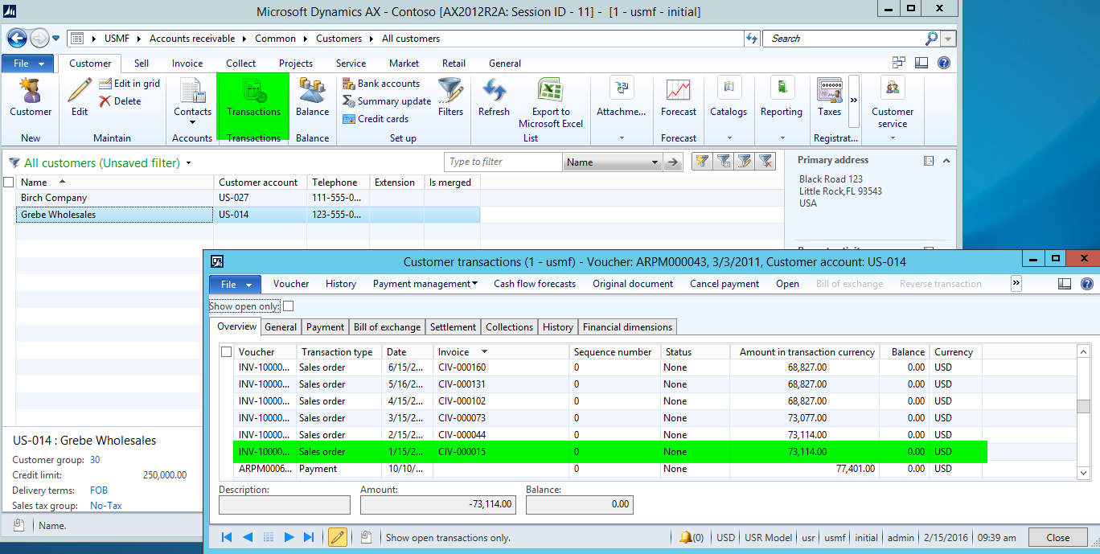The image size is (1100, 554).
Task: Toggle Show open only checkbox
Action: pyautogui.click(x=289, y=306)
